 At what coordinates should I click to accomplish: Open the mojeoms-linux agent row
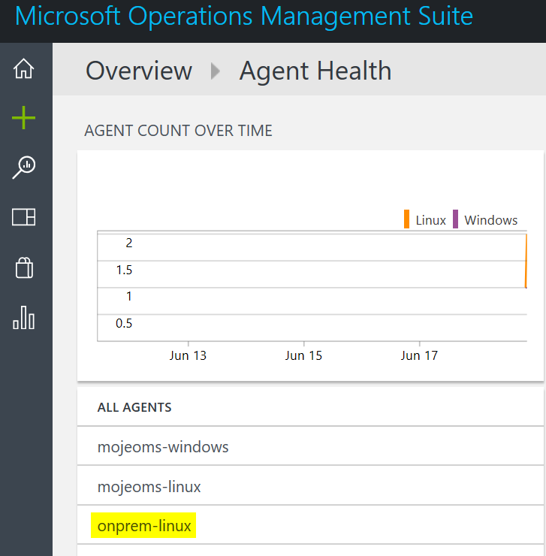tap(310, 486)
